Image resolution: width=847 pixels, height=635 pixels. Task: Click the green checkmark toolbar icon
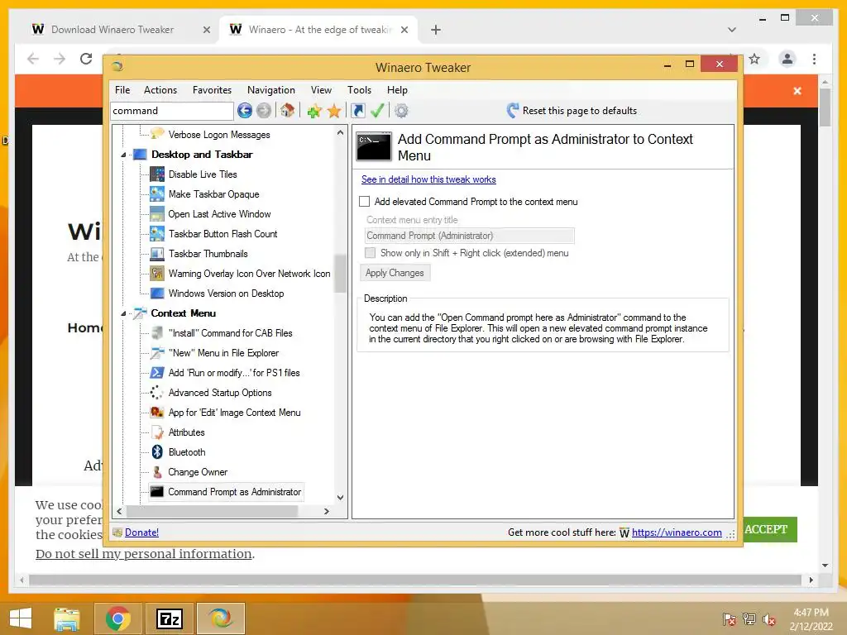tap(377, 111)
